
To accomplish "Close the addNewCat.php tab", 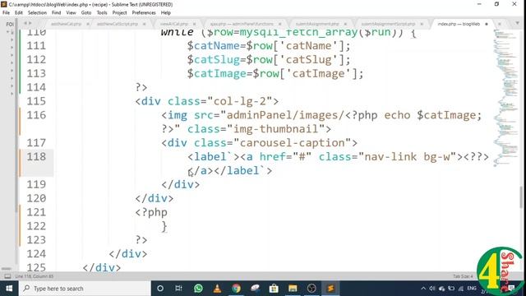I will (x=88, y=24).
